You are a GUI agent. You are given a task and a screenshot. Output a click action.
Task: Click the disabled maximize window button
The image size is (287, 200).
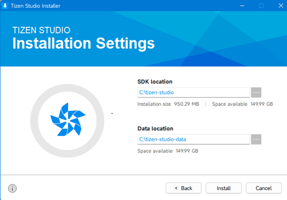pos(261,6)
